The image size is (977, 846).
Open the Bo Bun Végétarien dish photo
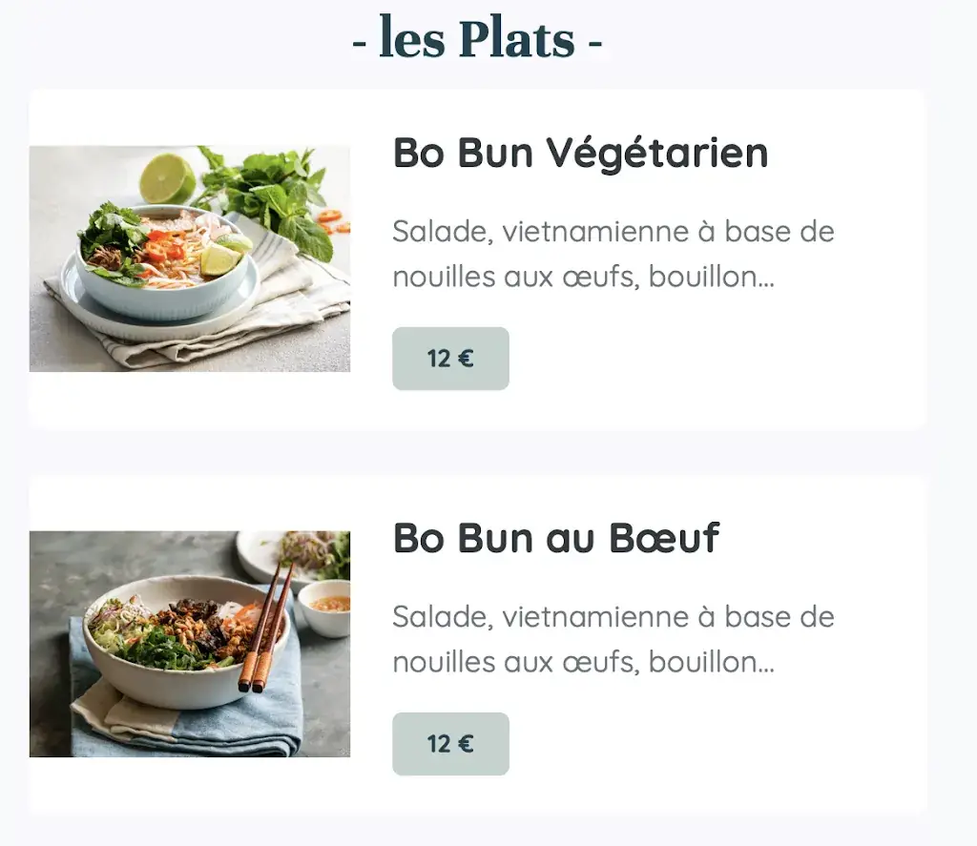click(x=190, y=258)
